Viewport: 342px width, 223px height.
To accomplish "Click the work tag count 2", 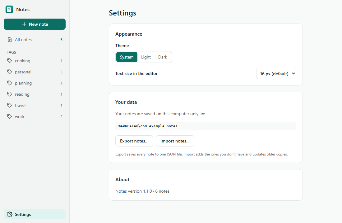I will pos(62,116).
